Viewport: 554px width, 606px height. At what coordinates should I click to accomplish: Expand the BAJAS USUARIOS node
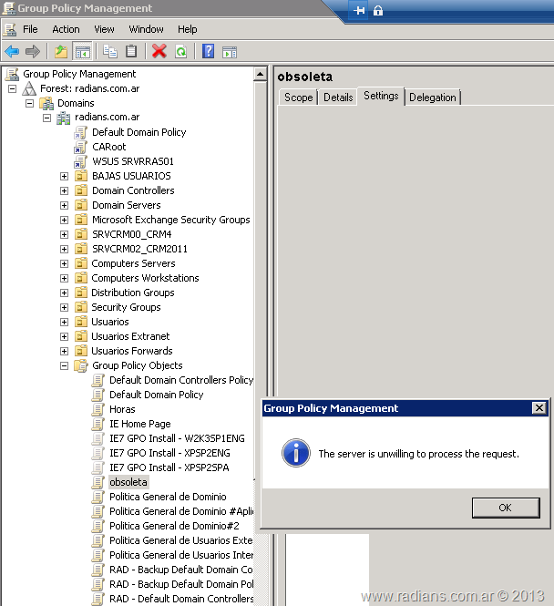click(65, 176)
